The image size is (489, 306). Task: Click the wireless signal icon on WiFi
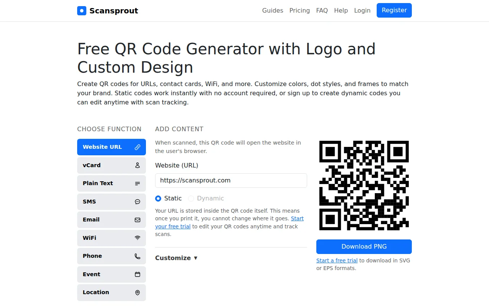pyautogui.click(x=138, y=238)
